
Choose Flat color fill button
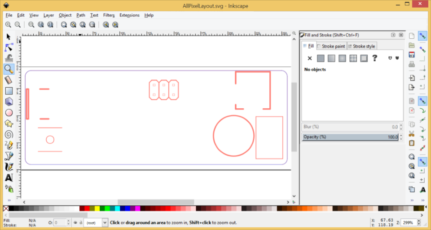321,58
